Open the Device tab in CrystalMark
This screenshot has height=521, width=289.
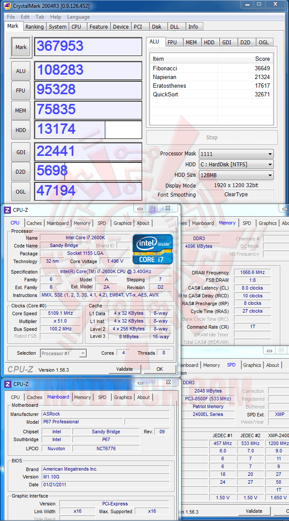(x=121, y=26)
